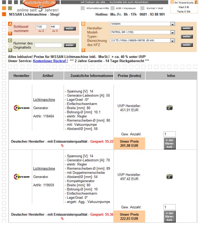Click weiter next to Schlüsselnummern

pyautogui.click(x=70, y=29)
